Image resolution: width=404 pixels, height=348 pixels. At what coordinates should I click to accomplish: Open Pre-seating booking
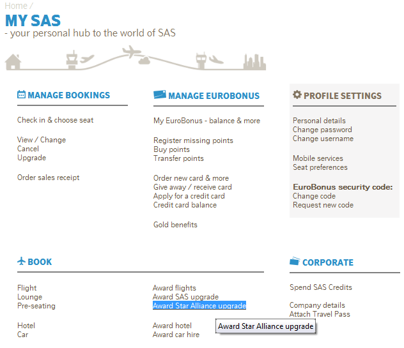click(36, 306)
